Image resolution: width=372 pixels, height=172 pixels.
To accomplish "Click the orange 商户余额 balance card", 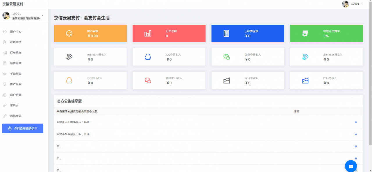I will 90,33.
